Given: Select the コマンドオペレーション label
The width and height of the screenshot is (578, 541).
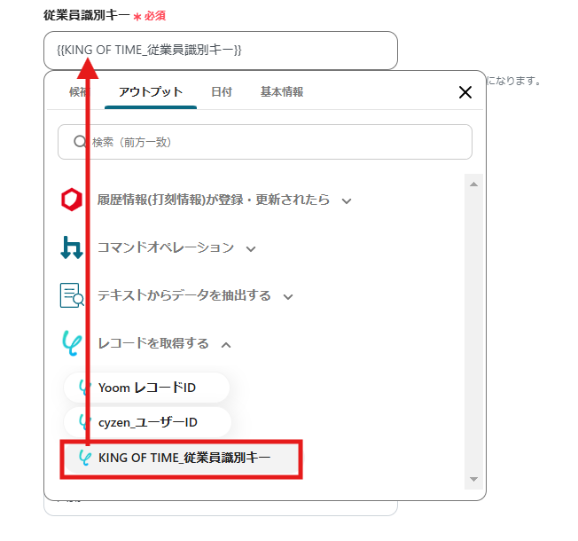Looking at the screenshot, I should pos(166,247).
